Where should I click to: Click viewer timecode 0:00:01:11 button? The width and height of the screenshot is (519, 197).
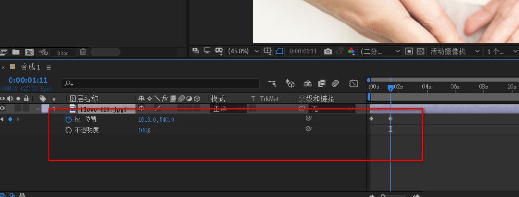click(303, 51)
